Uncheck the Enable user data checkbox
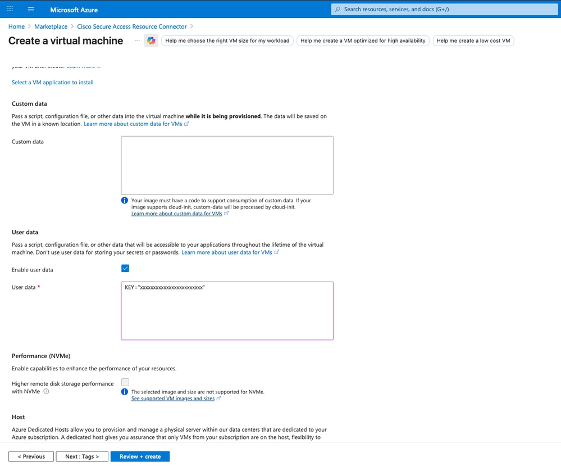This screenshot has width=561, height=466. coord(125,268)
